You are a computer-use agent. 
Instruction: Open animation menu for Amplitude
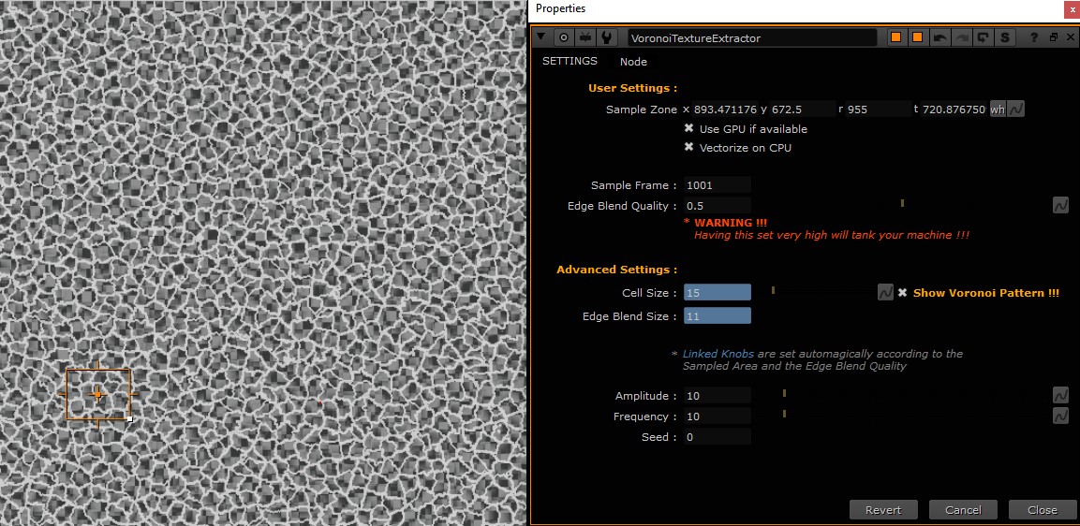1060,395
